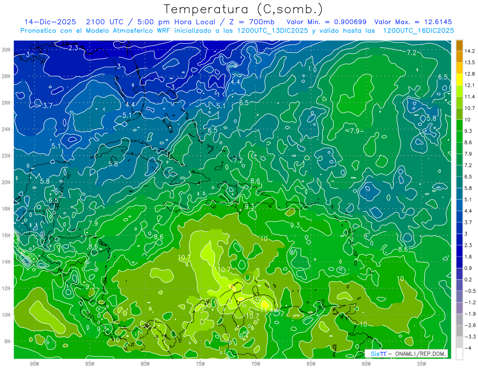Click the "24N" latitude axis label
The width and height of the screenshot is (478, 369).
pyautogui.click(x=7, y=129)
